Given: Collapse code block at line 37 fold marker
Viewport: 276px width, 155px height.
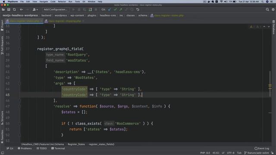Looking at the screenshot, I should [x=19, y=49].
